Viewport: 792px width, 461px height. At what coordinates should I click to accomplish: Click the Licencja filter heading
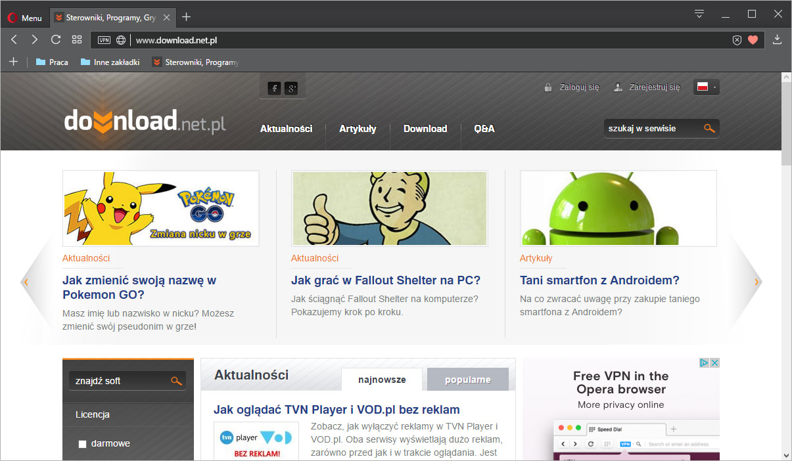[x=93, y=414]
